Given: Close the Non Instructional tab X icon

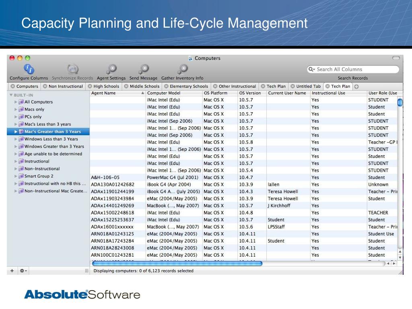Looking at the screenshot, I should click(x=45, y=86).
